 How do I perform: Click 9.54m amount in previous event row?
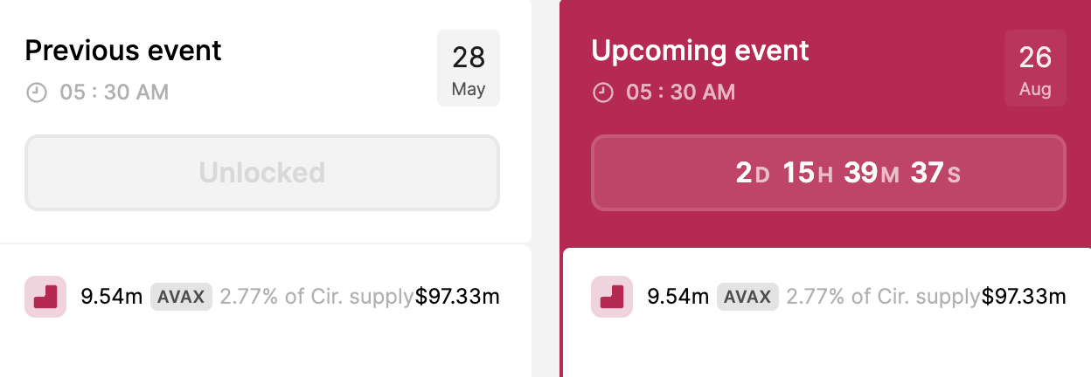click(x=111, y=297)
